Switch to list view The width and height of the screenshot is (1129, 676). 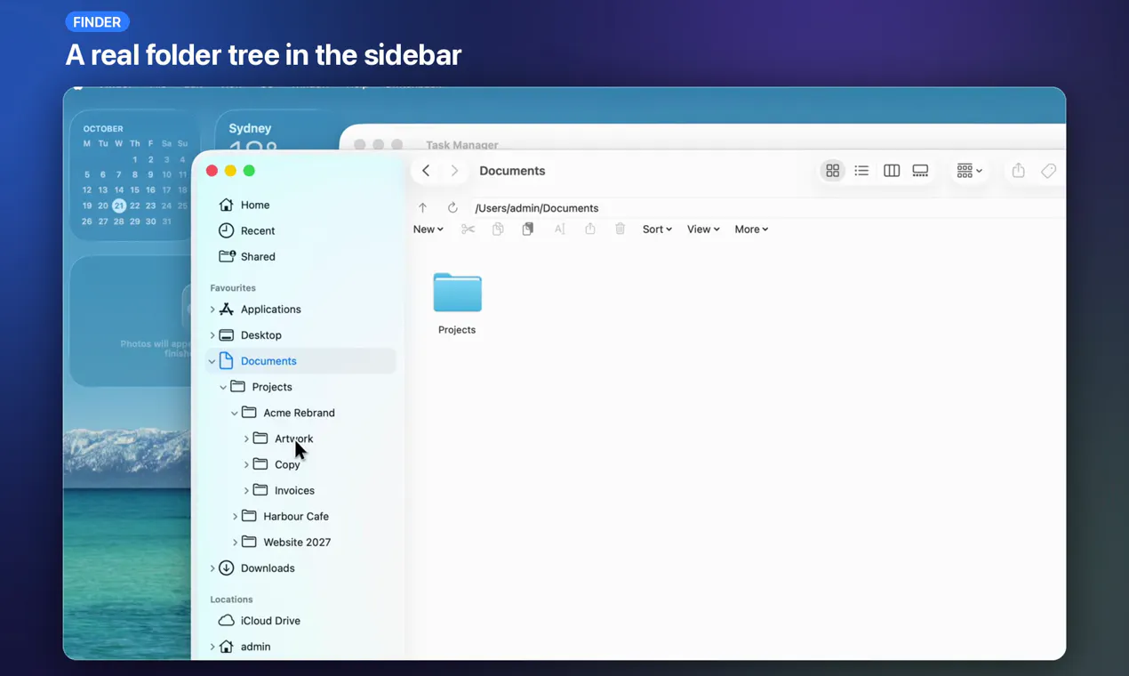point(861,171)
